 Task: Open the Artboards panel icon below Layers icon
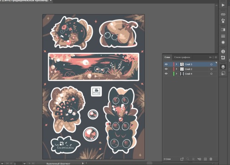point(223,73)
